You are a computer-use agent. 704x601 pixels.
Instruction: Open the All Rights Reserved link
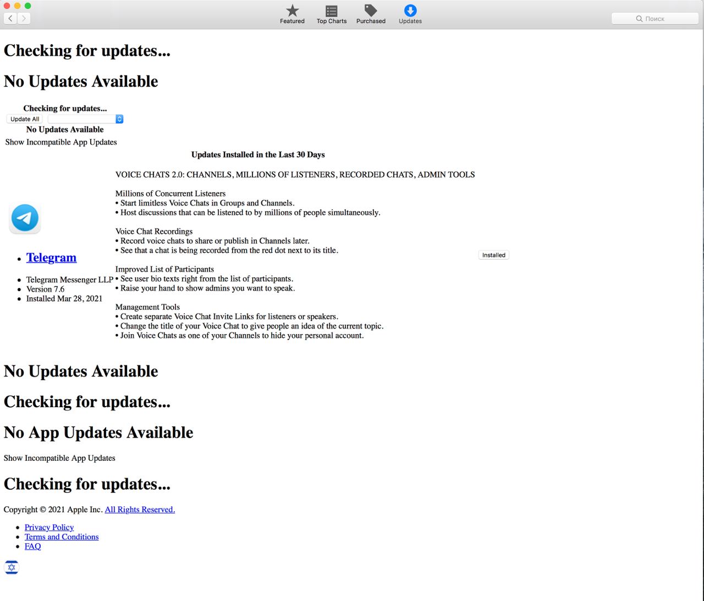pos(140,510)
